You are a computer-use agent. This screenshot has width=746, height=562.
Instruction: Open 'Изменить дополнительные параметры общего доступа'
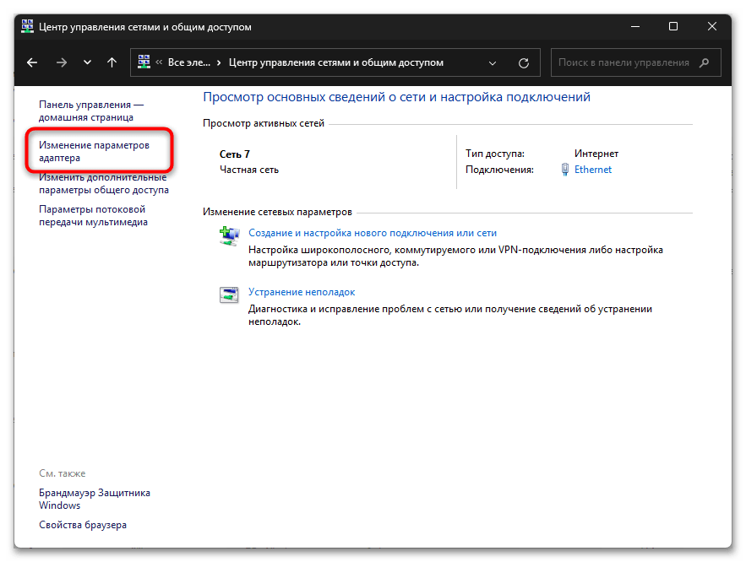[104, 183]
